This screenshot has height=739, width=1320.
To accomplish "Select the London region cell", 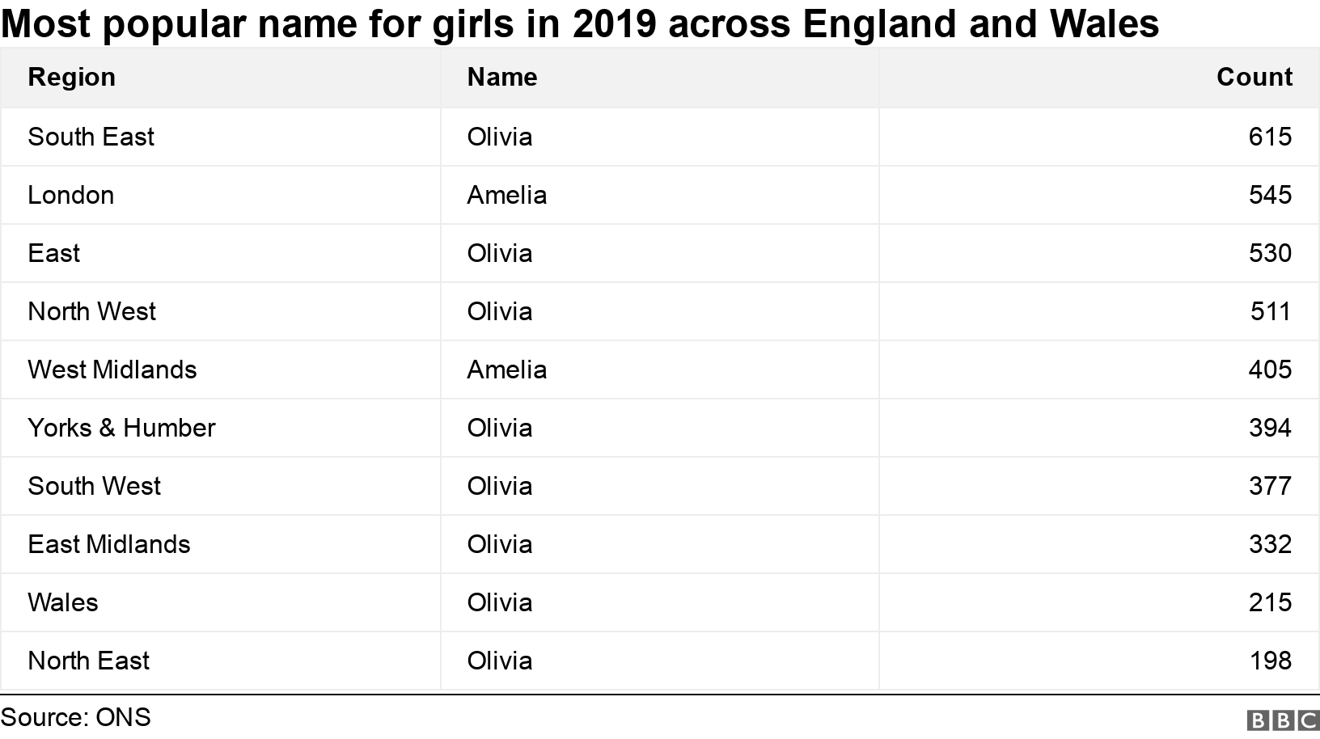I will 71,195.
